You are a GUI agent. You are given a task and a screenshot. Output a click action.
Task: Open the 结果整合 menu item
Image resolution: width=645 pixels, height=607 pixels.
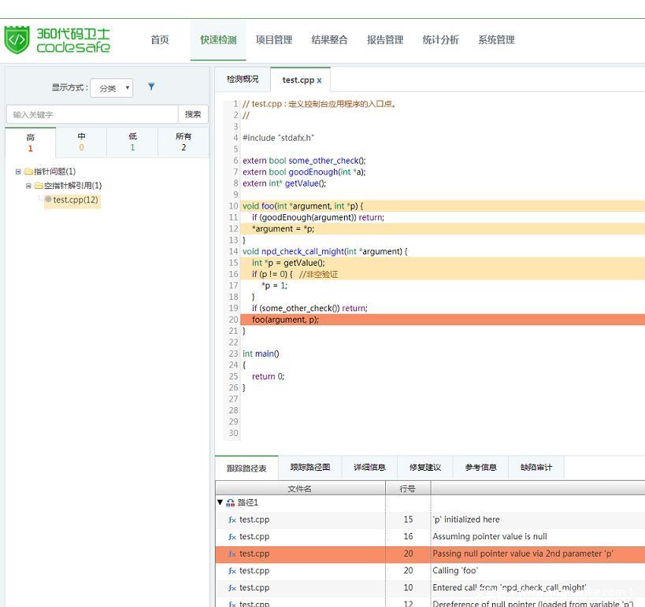point(329,40)
